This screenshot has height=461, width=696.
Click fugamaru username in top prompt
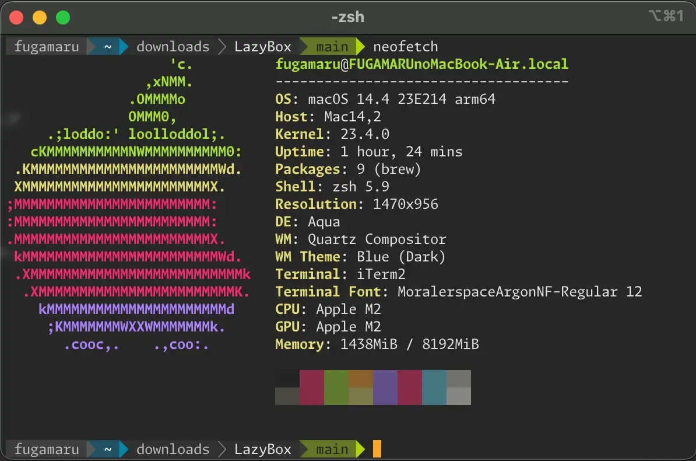click(x=47, y=47)
